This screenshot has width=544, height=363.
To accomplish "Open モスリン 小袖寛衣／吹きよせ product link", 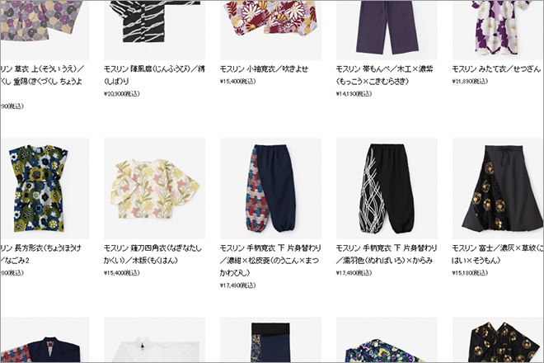I will (x=264, y=69).
